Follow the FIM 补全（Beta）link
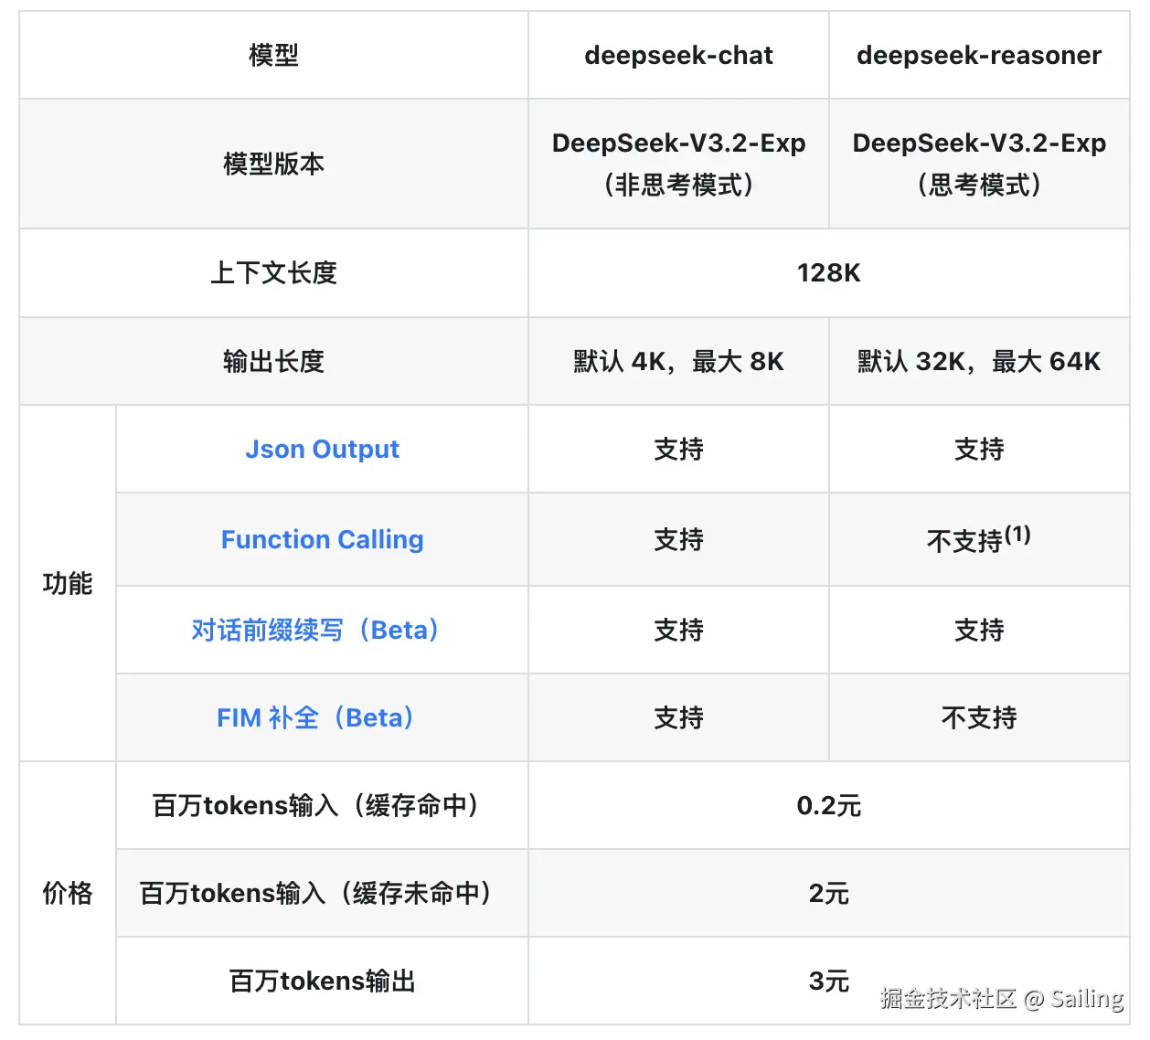This screenshot has height=1040, width=1150. click(x=315, y=717)
